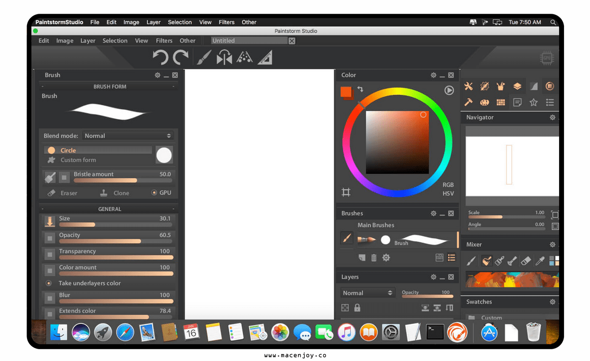Open the Layers blend mode Normal dropdown
Image resolution: width=590 pixels, height=361 pixels.
(368, 293)
